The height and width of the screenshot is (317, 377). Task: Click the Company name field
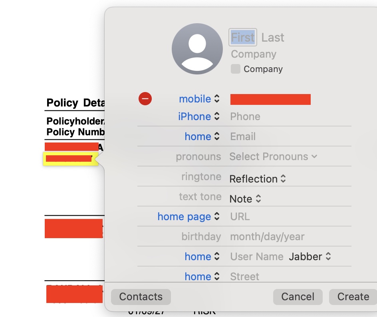tap(254, 54)
